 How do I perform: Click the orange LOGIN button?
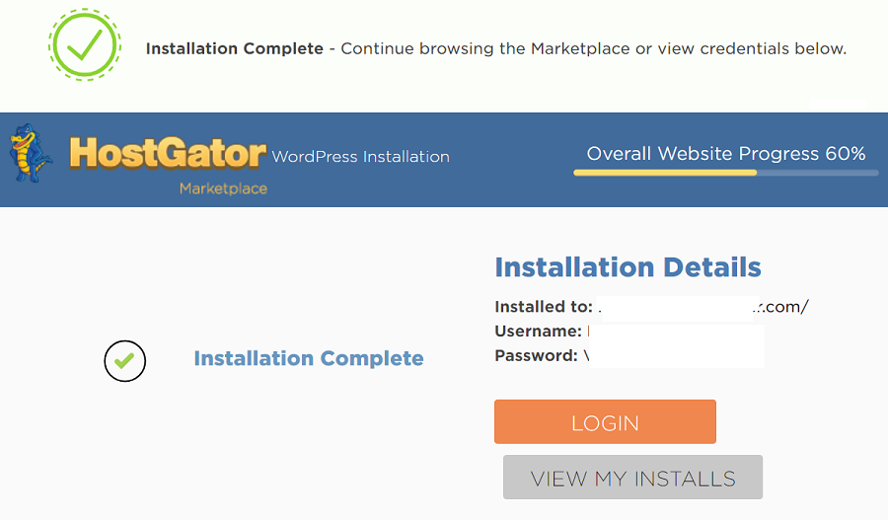(605, 421)
